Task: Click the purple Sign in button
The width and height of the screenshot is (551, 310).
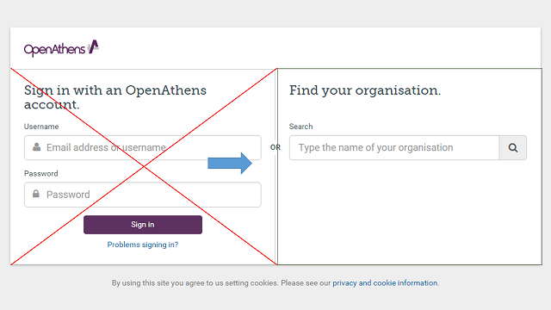Action: (x=143, y=225)
